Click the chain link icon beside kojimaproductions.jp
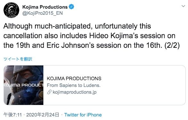The width and height of the screenshot is (188, 120). 49,92
